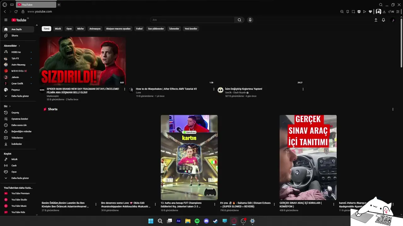This screenshot has height=226, width=403.
Task: Open YouTube Premium link
Action: pyautogui.click(x=18, y=193)
